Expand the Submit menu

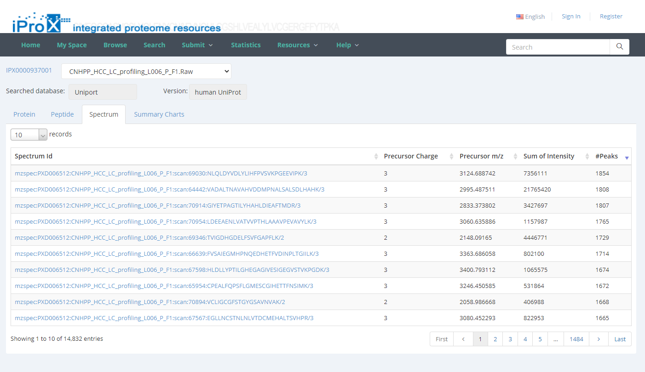(x=197, y=45)
